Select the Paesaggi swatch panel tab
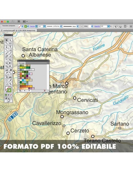Viewport: 133px width, 172px height. tap(22, 63)
